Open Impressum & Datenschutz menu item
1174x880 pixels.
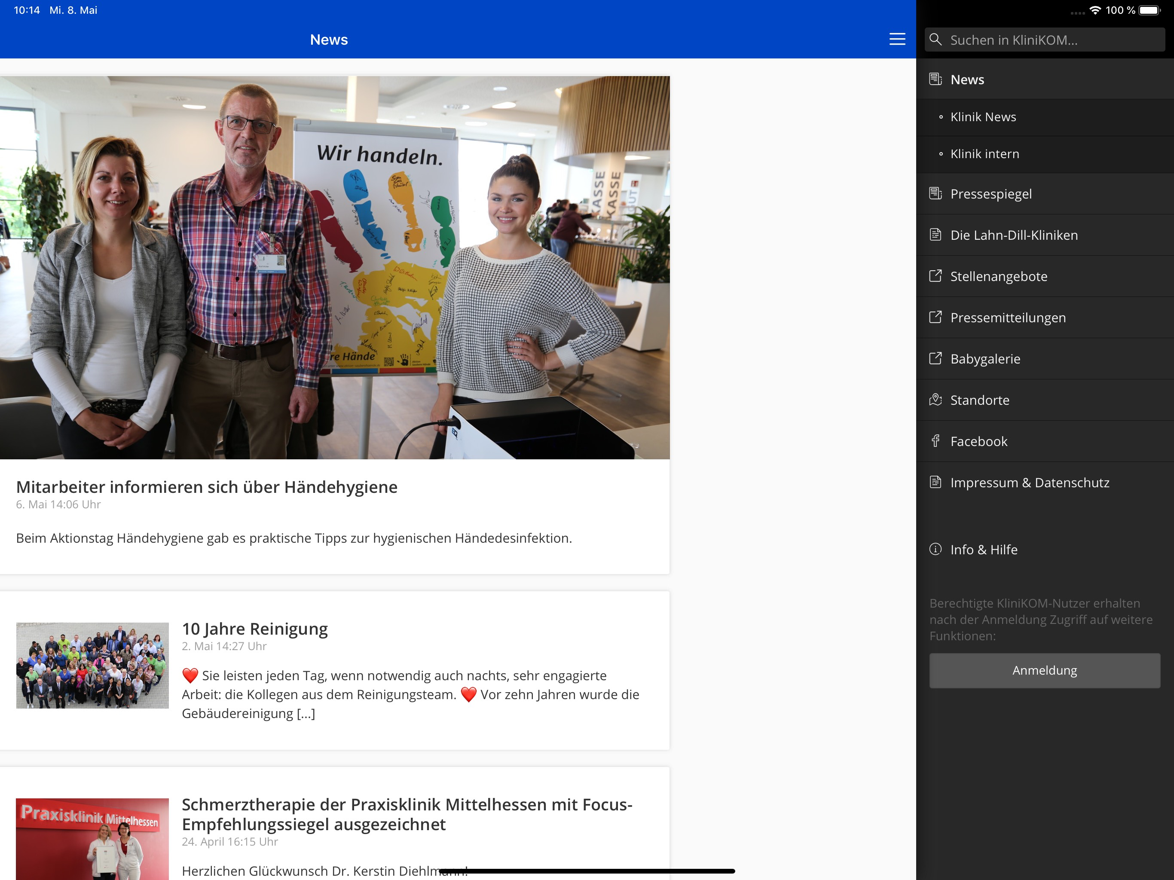pos(1045,483)
